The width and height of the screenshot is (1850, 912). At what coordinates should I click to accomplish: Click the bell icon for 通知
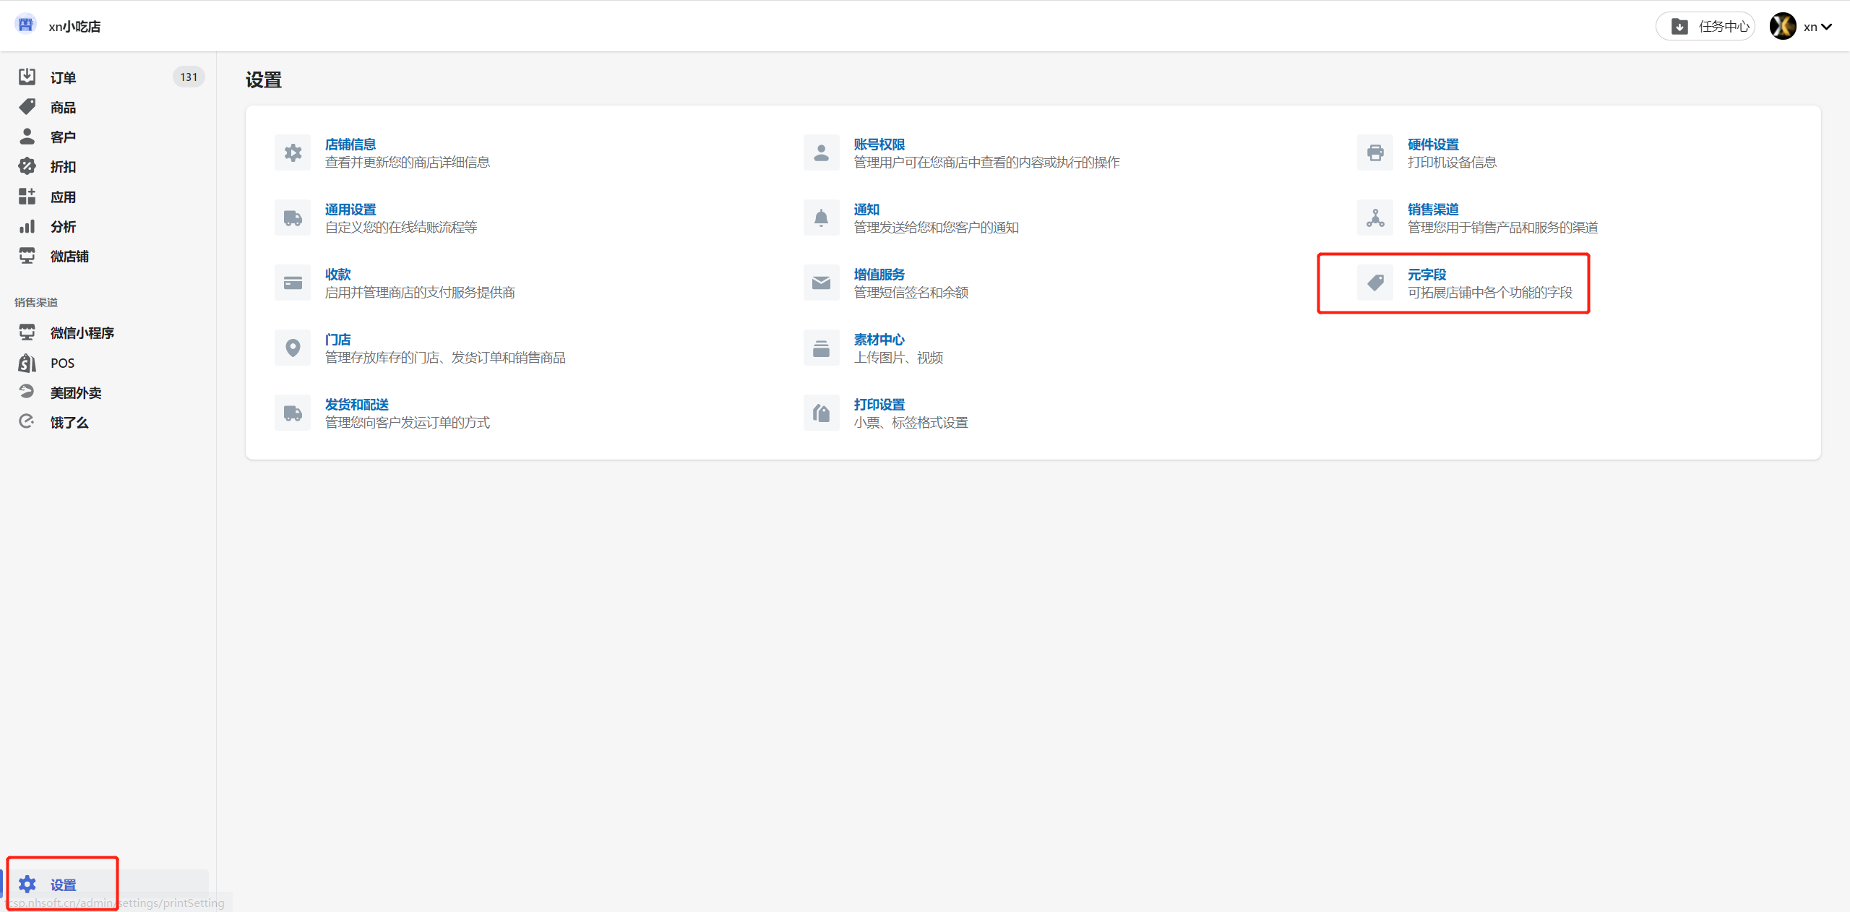(821, 218)
